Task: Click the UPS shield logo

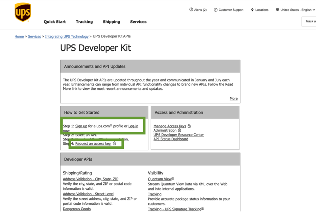Action: 23,13
